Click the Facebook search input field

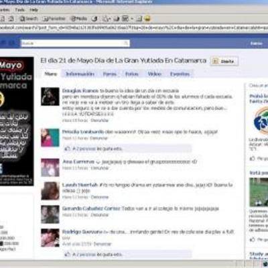pyautogui.click(x=75, y=43)
